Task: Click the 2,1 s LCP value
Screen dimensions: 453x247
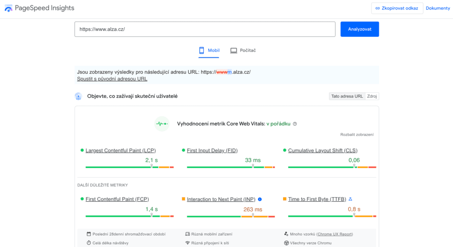Action: (151, 160)
